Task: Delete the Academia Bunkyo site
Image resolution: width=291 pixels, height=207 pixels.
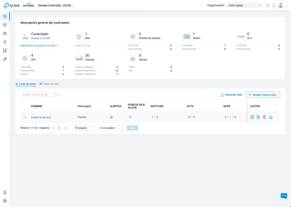Action: click(264, 117)
